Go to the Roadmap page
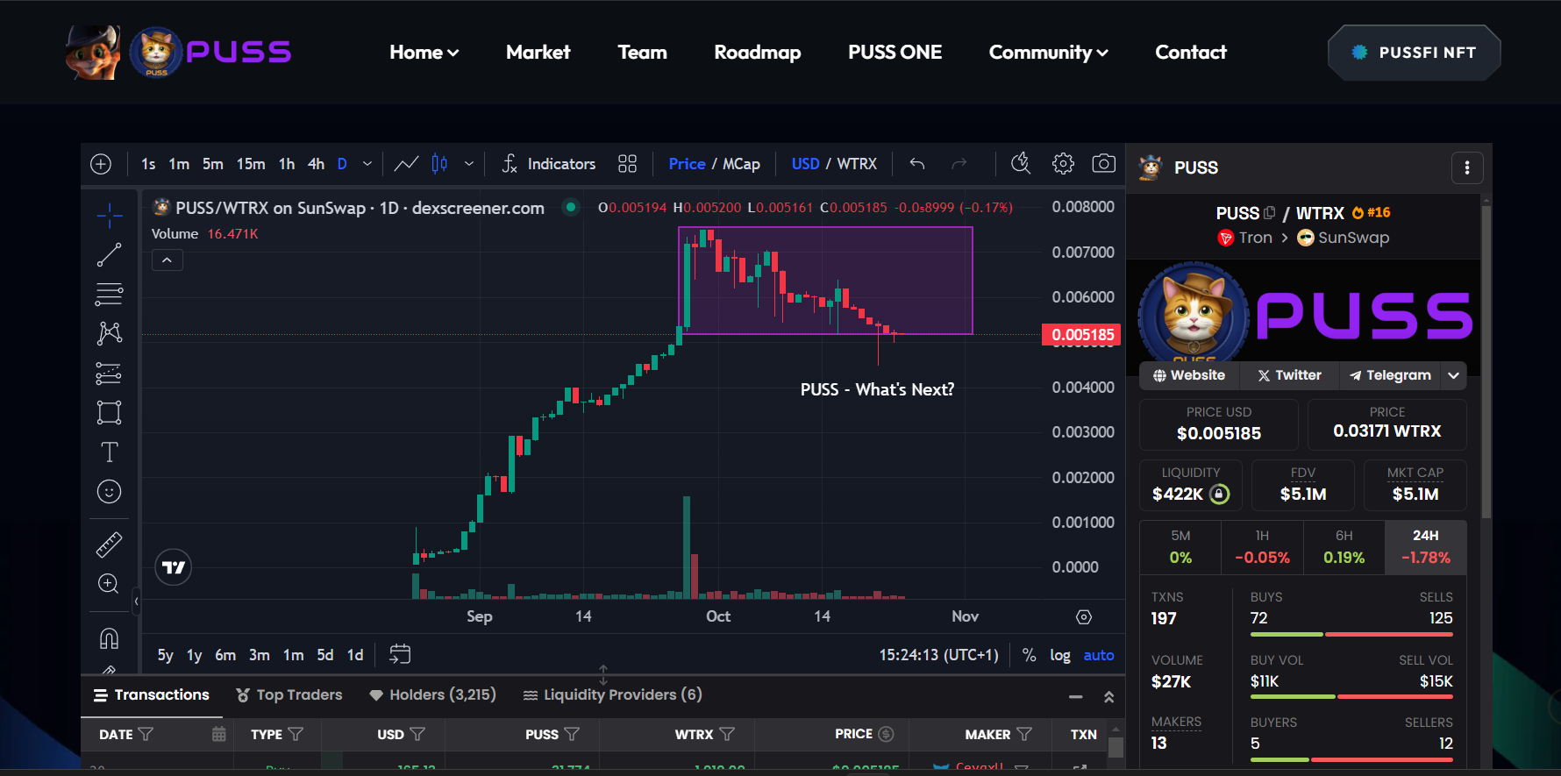 click(758, 53)
